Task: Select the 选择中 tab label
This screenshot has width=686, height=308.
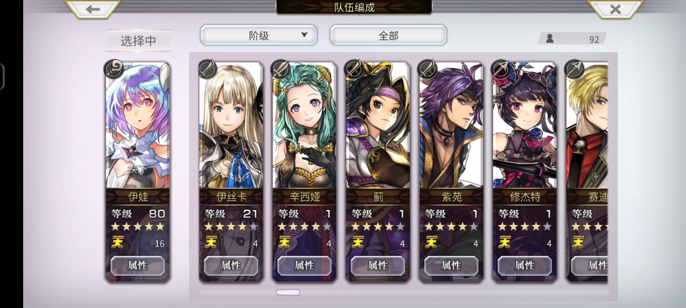Action: coord(138,41)
